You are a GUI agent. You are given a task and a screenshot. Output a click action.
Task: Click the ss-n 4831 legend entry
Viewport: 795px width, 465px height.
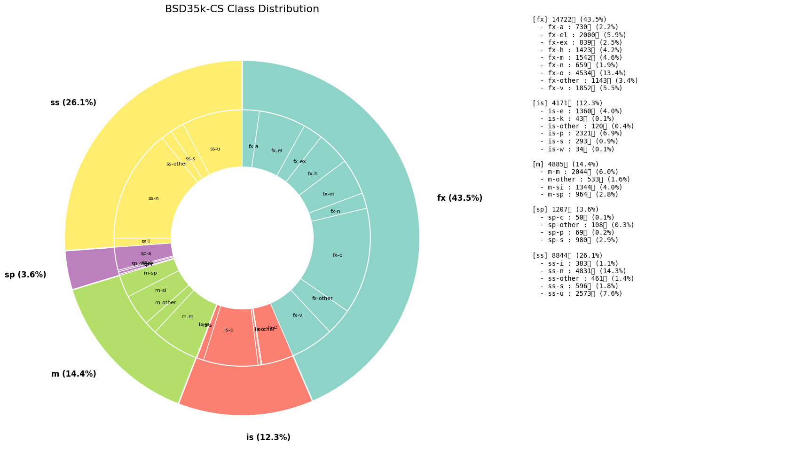click(x=582, y=271)
